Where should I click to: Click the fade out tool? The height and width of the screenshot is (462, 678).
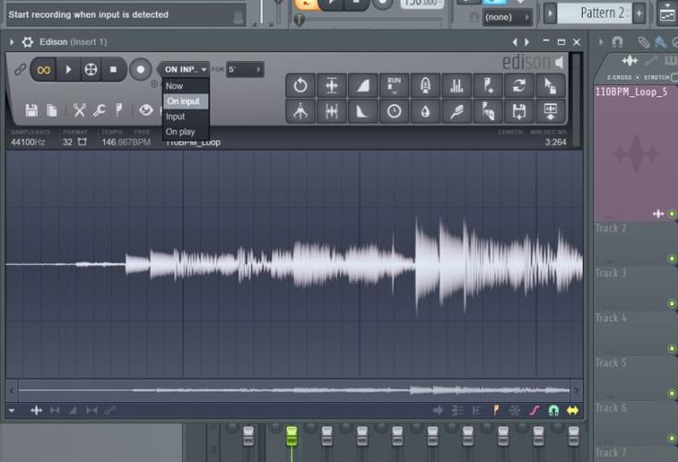tap(363, 112)
